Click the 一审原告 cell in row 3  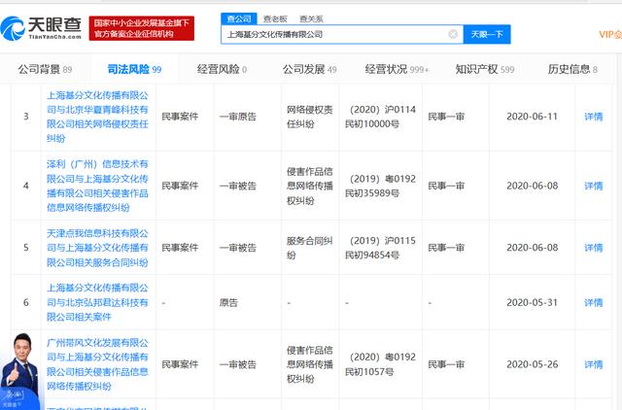tap(237, 117)
